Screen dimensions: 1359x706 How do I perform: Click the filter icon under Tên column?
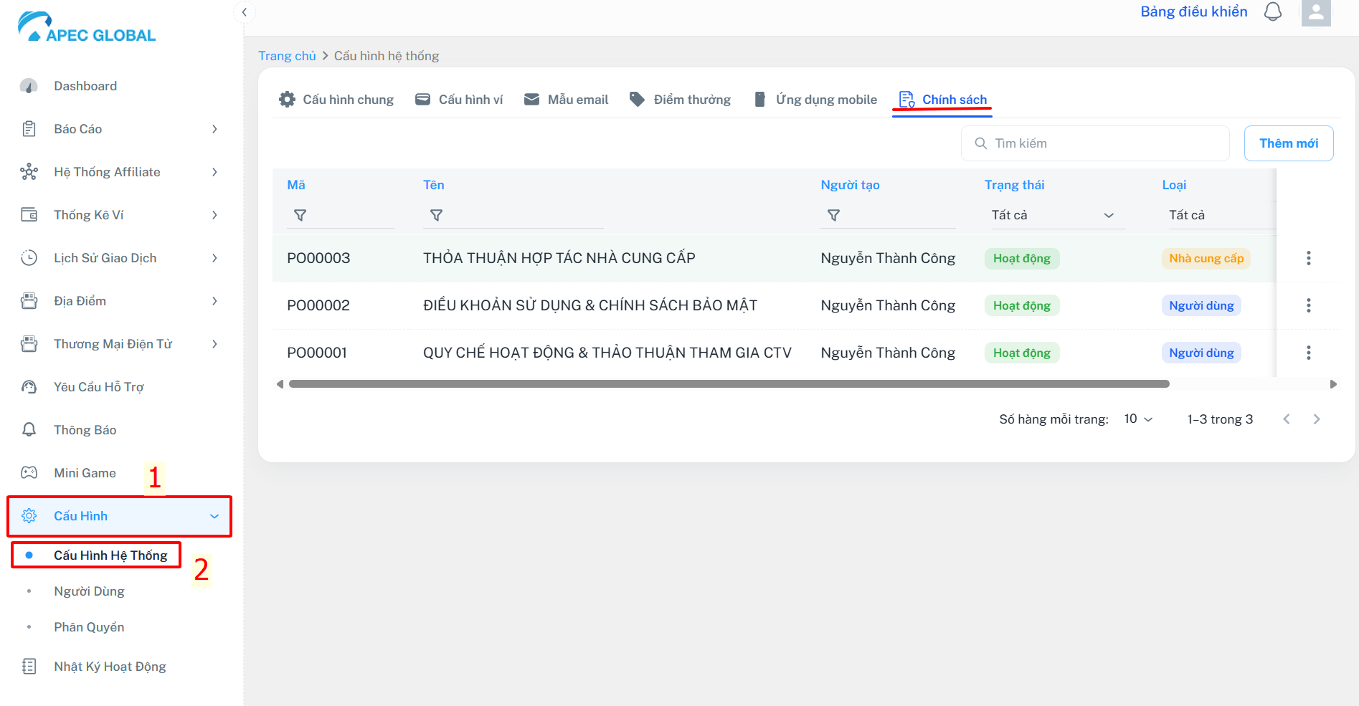click(436, 215)
